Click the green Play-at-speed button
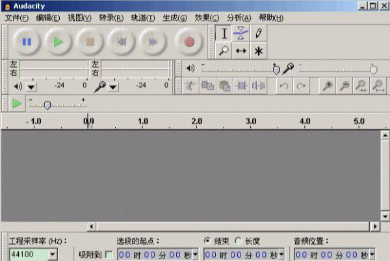The height and width of the screenshot is (261, 390). click(17, 103)
